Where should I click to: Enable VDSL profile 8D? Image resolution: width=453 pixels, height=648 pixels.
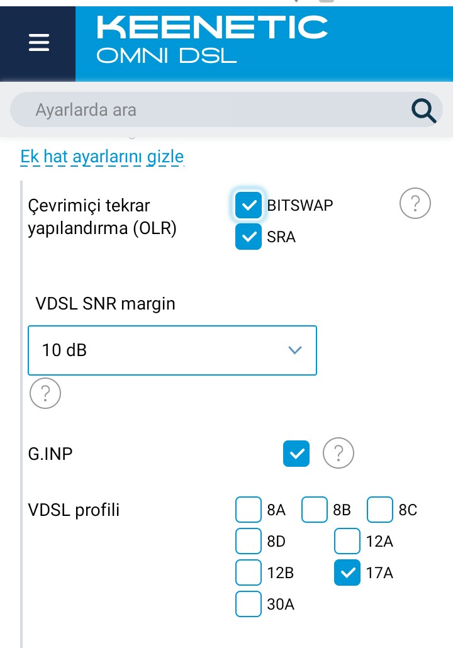point(249,541)
